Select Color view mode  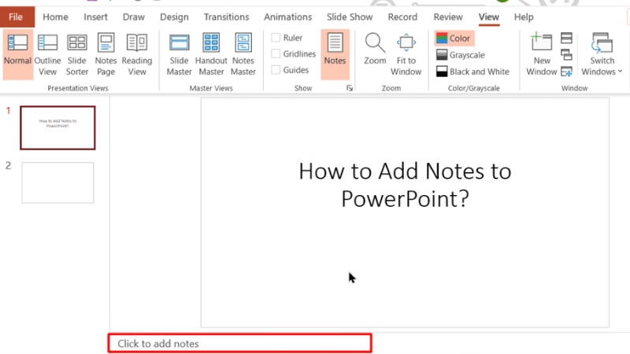tap(454, 38)
